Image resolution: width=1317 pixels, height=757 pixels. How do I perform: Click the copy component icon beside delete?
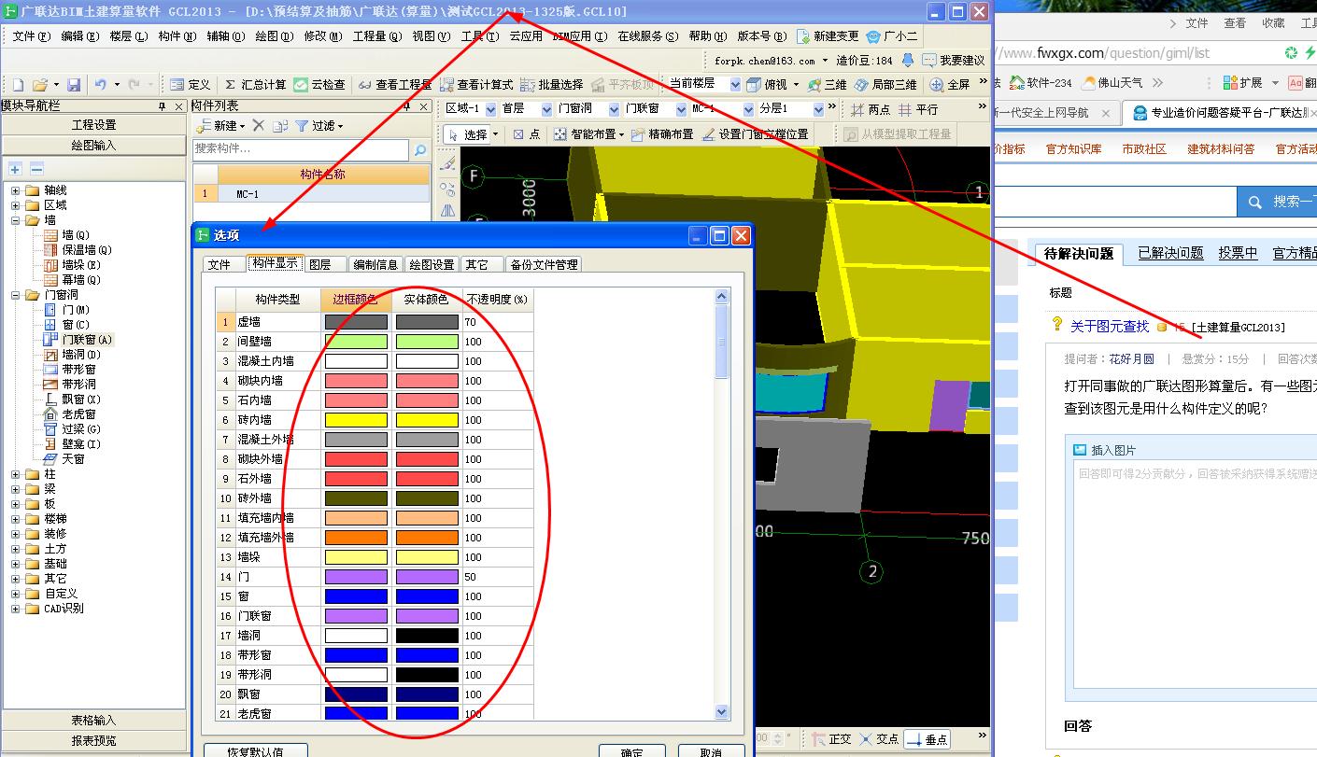point(280,125)
